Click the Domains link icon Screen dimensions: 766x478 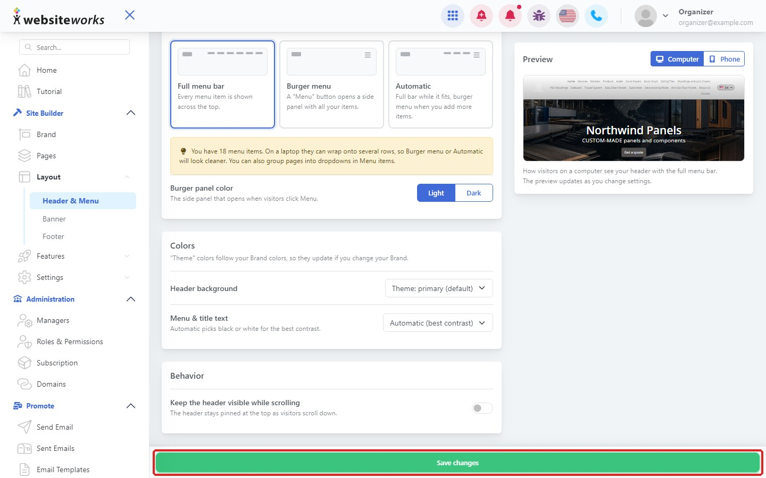24,384
